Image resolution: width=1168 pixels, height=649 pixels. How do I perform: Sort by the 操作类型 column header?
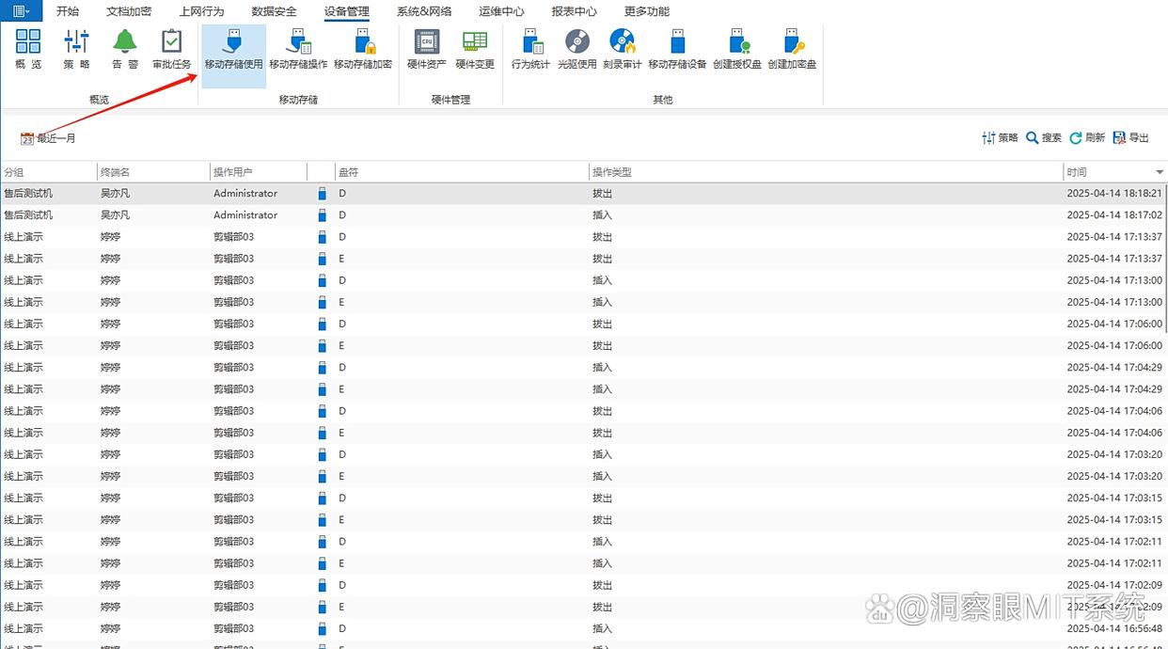pos(826,172)
